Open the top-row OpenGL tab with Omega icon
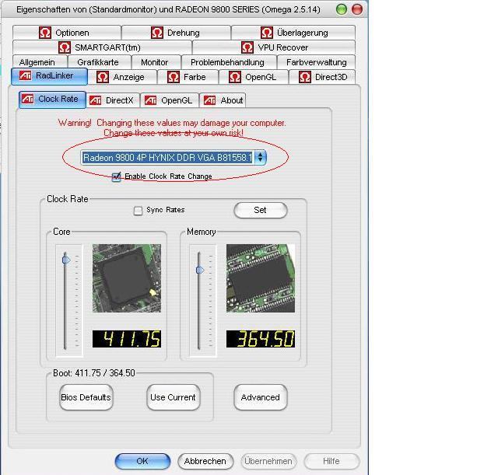 [x=254, y=77]
